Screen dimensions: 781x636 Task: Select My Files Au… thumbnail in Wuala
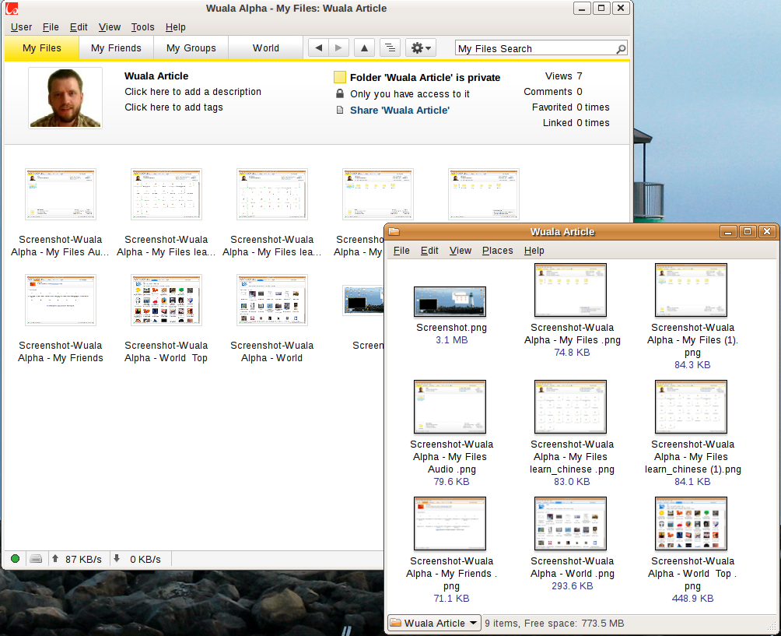60,194
